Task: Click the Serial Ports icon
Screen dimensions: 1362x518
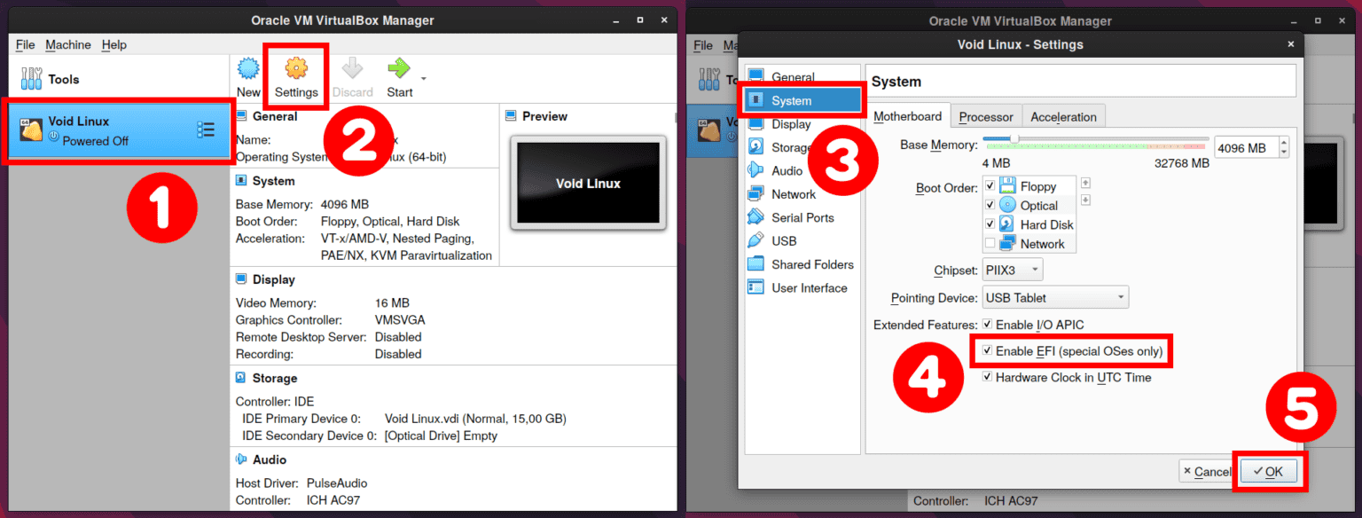Action: click(755, 217)
